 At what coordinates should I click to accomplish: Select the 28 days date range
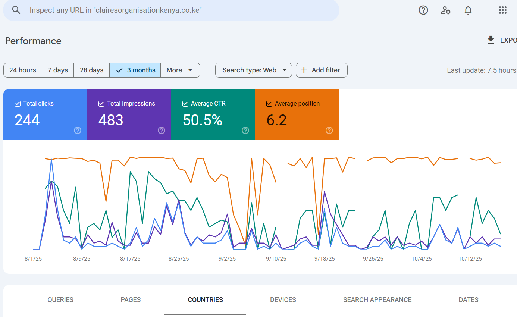click(x=91, y=70)
